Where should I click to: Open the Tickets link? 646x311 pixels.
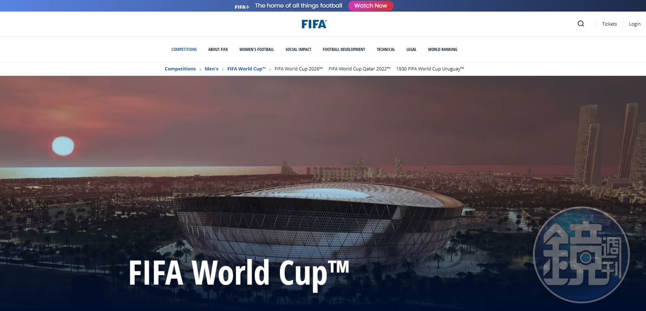pos(609,24)
